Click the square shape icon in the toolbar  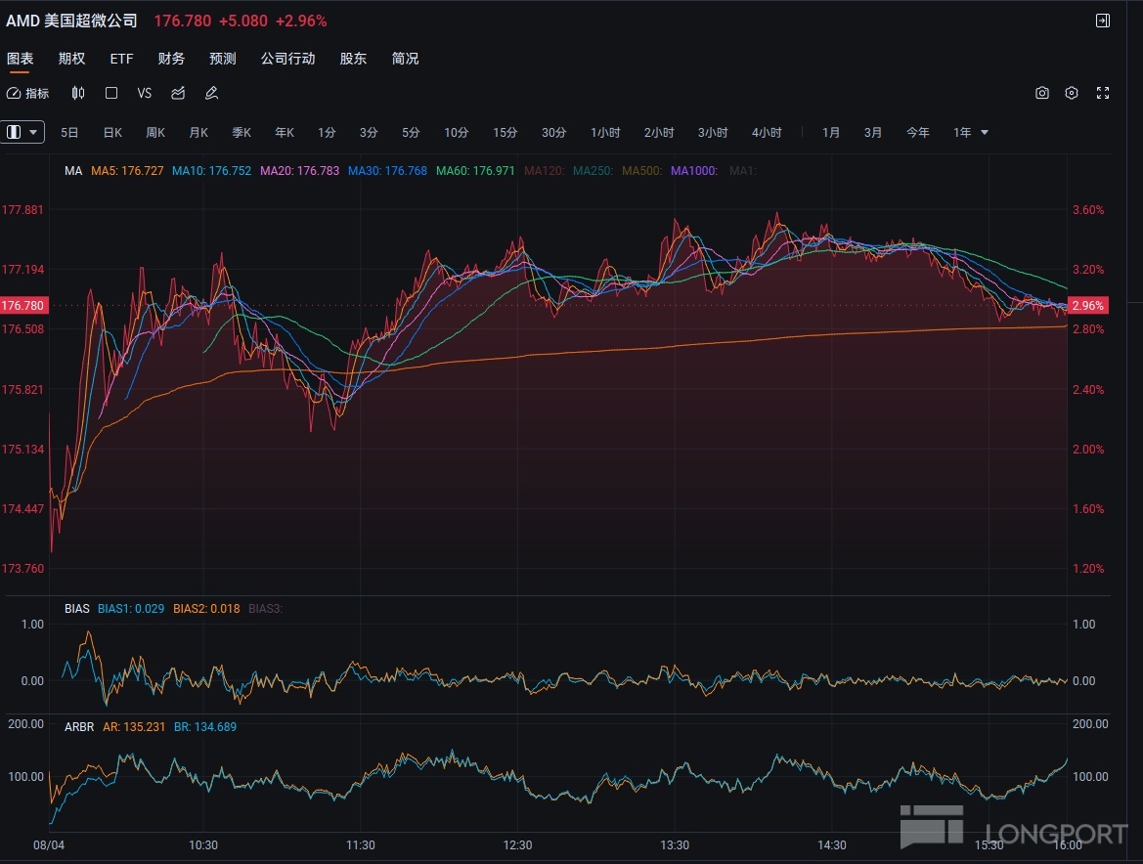click(111, 93)
